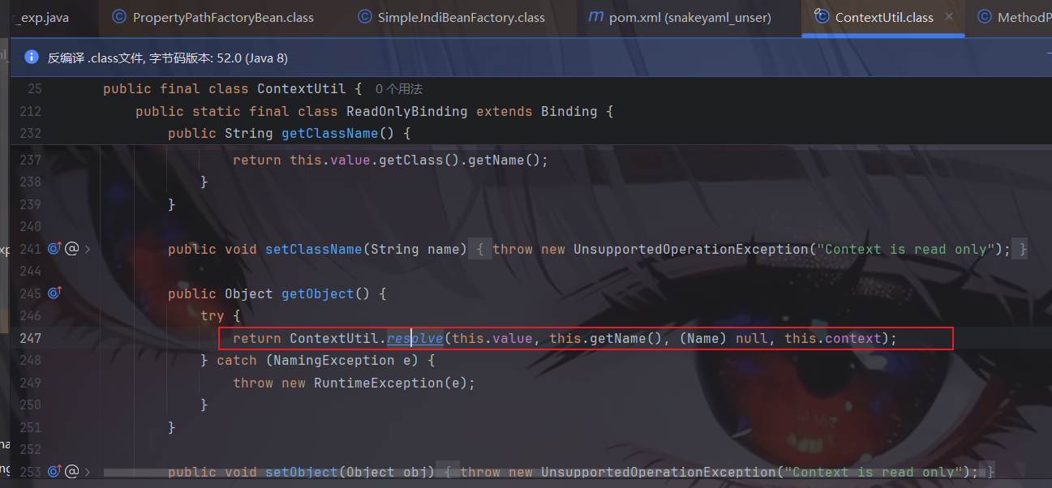Click the setObject method name on line 253
Viewport: 1052px width, 488px height.
(302, 472)
